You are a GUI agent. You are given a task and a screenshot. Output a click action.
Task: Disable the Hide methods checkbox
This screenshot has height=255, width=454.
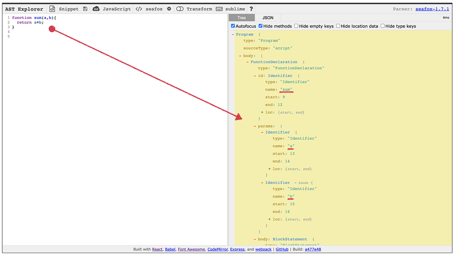(x=260, y=26)
